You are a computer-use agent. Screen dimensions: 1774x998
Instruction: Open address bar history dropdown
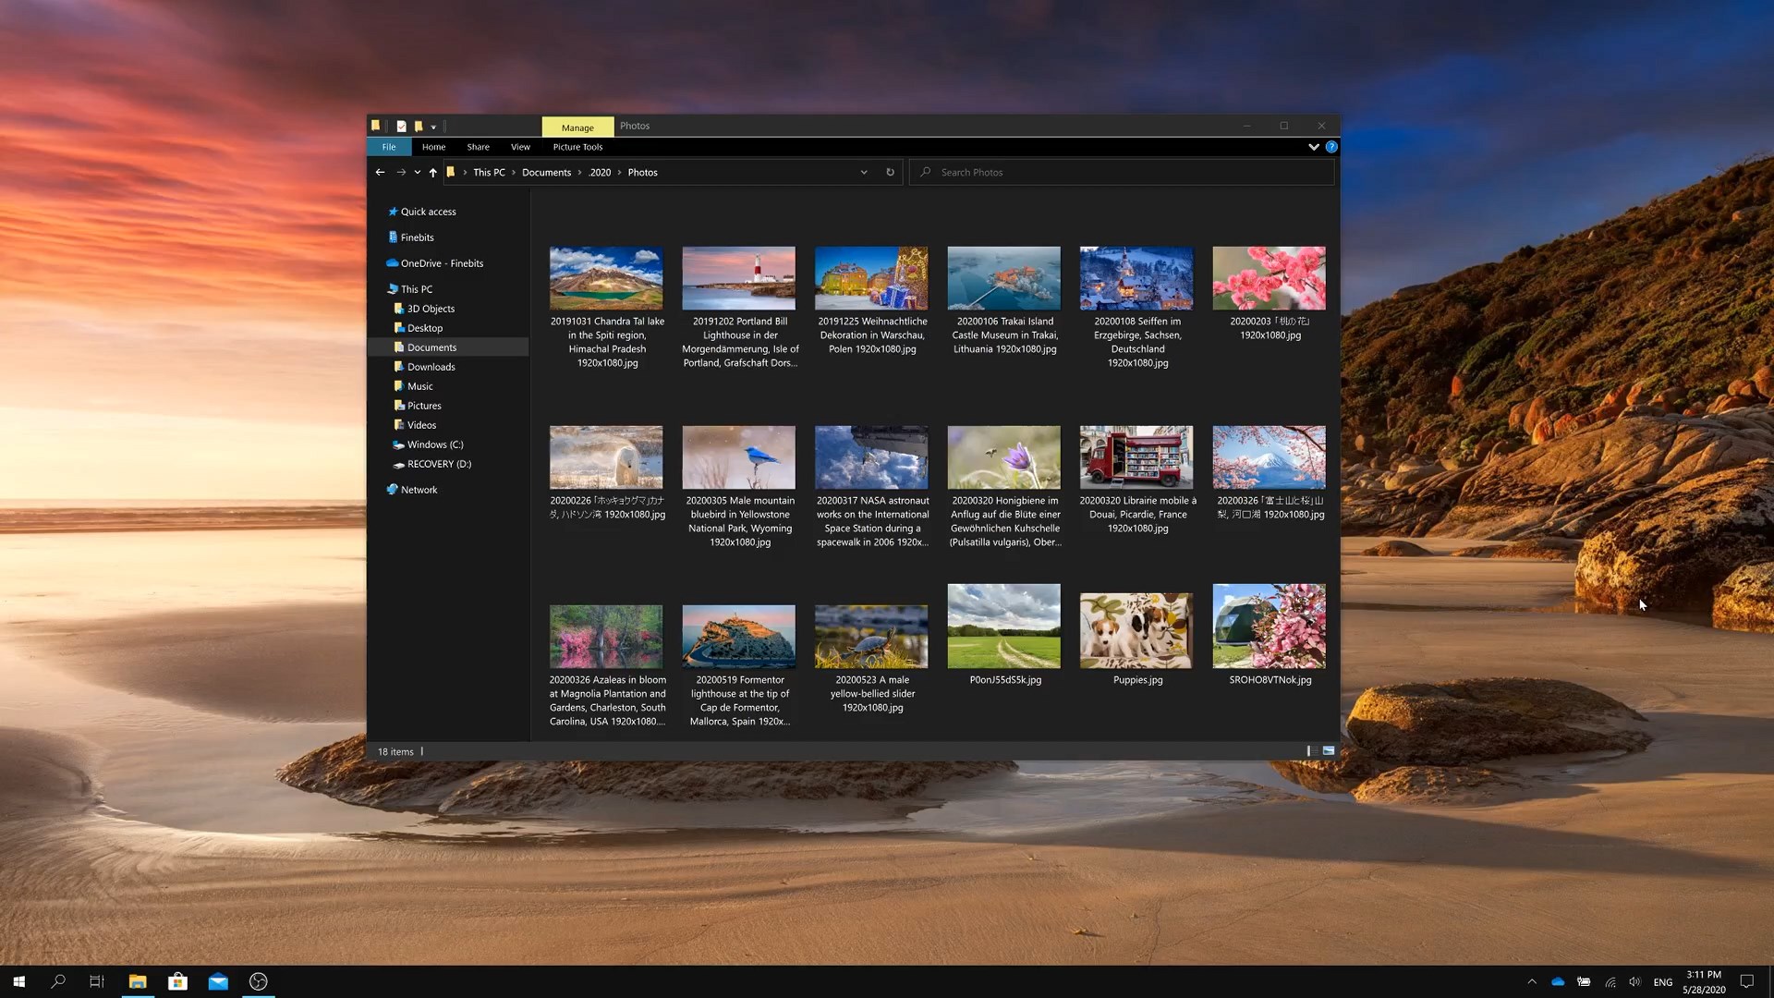864,172
